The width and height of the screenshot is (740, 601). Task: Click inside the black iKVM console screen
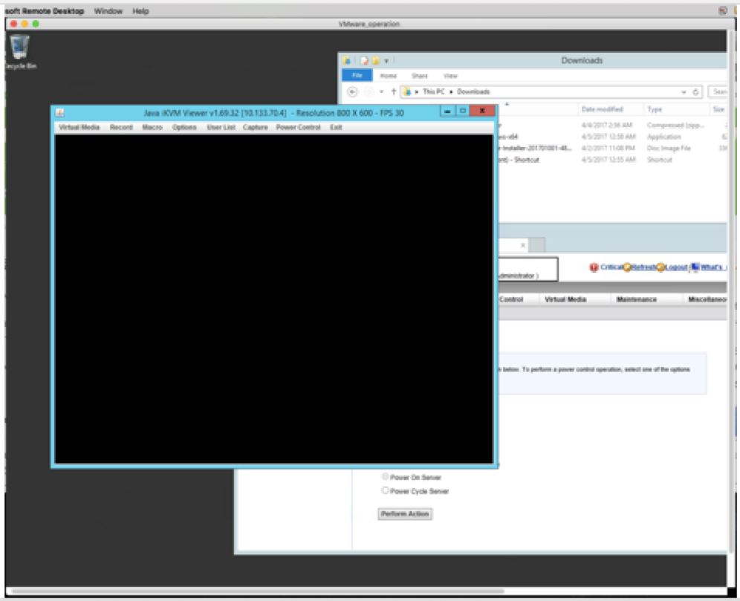point(273,299)
